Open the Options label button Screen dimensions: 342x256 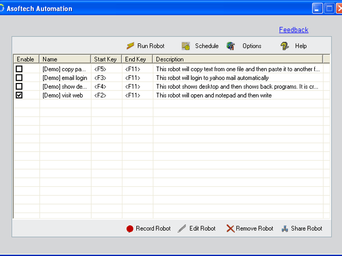coord(252,46)
